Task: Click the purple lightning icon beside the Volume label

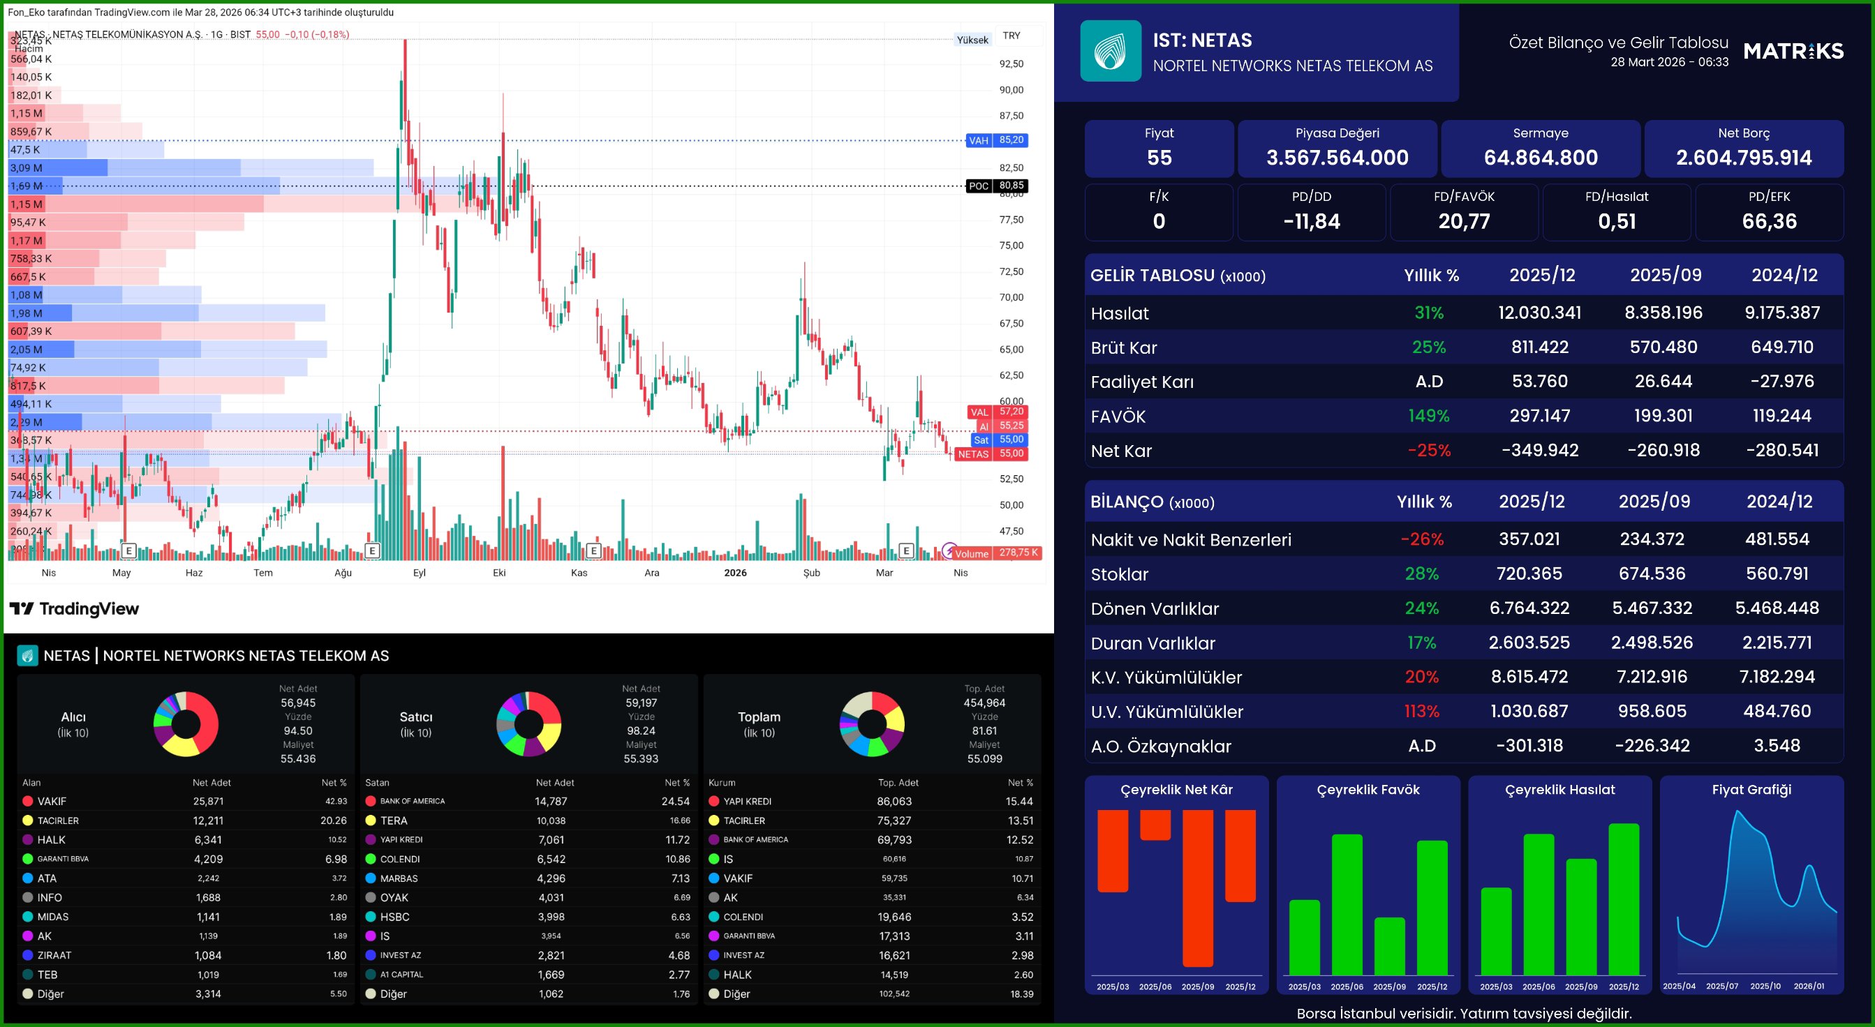Action: (x=949, y=550)
